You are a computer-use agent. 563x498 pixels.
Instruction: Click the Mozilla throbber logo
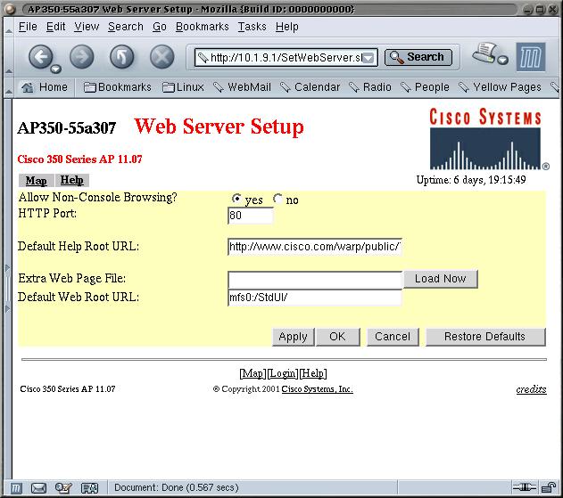(x=531, y=57)
